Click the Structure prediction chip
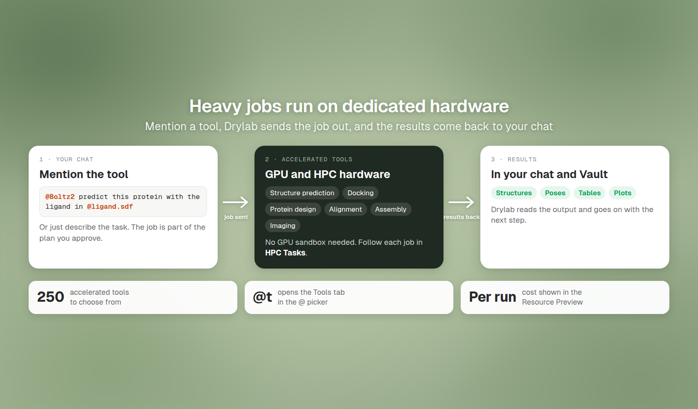 point(302,193)
